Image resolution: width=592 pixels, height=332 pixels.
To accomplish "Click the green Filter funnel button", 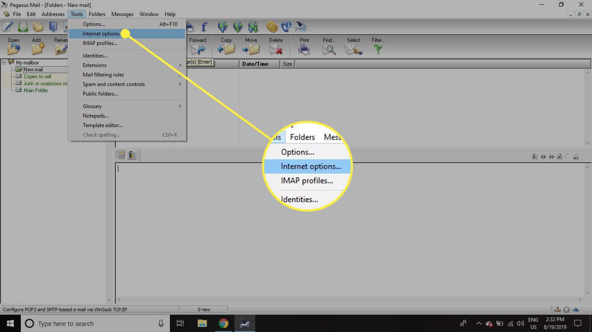I will point(378,46).
